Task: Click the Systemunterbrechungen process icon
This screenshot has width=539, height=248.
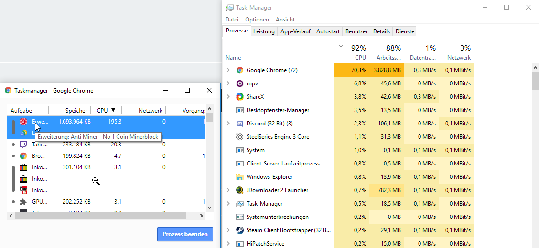Action: click(x=239, y=217)
